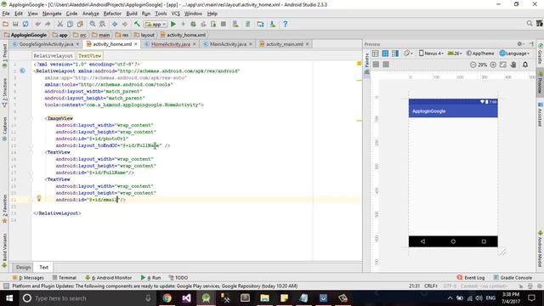Click the Synchronize refresh toolbar icon
This screenshot has height=306, width=544.
point(25,24)
